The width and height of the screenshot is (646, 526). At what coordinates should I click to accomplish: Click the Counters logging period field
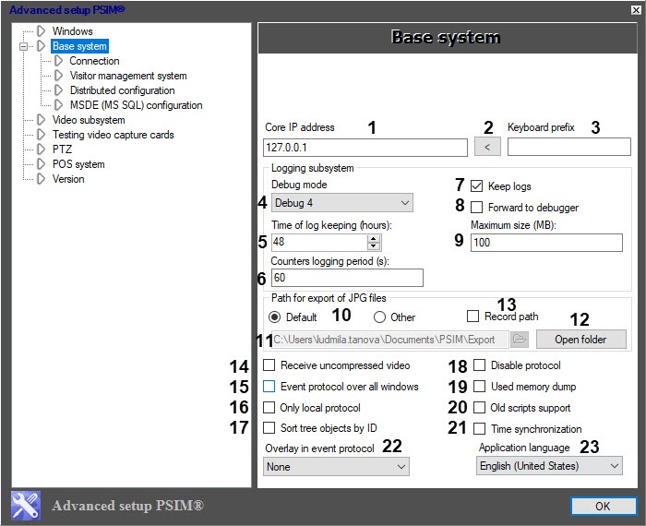point(347,278)
